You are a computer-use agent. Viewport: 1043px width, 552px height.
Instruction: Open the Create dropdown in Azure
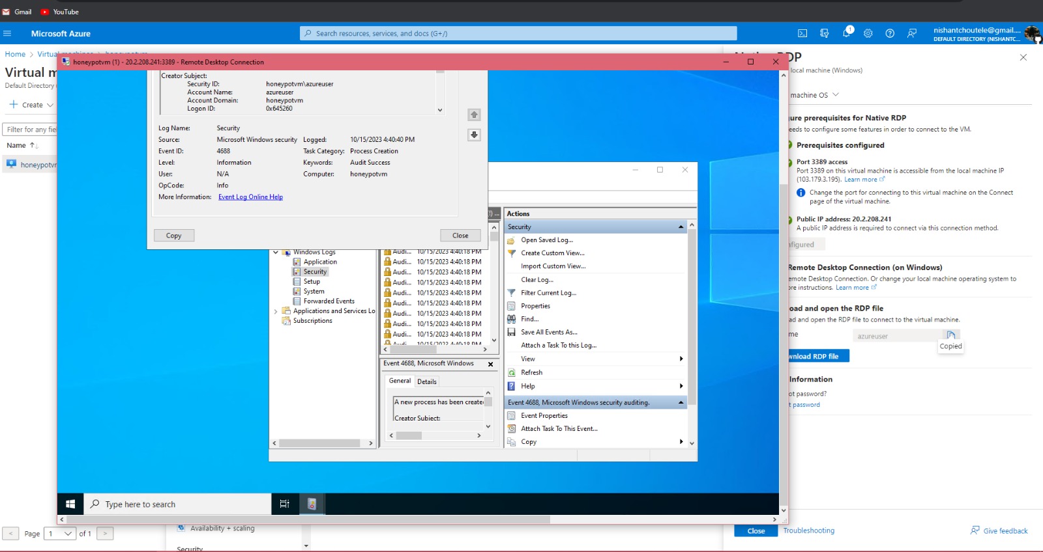[31, 105]
